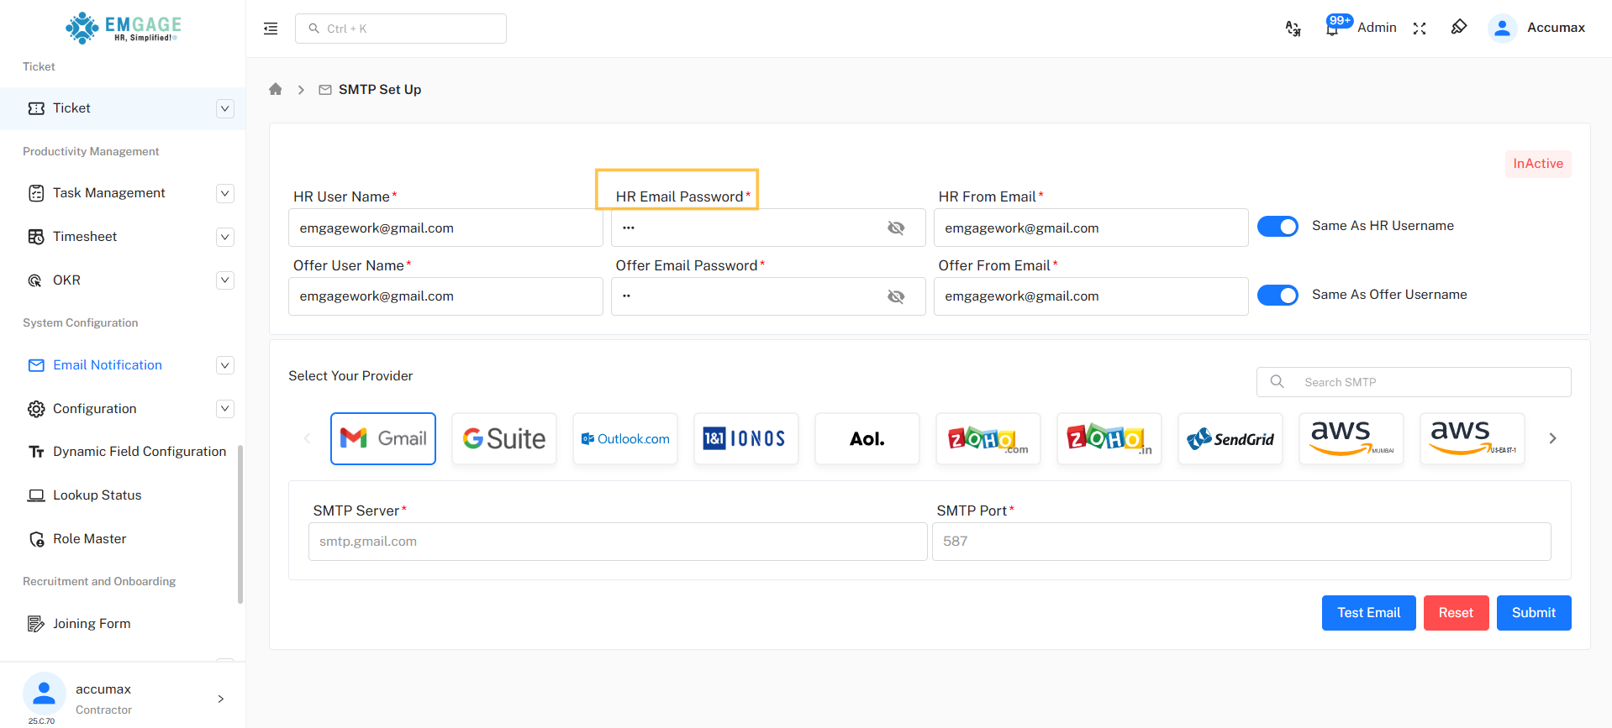Choose the Gmail provider
The height and width of the screenshot is (728, 1612).
(383, 438)
